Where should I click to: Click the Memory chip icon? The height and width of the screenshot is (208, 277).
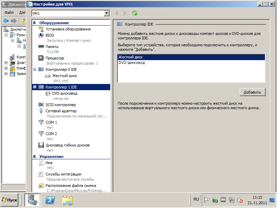point(41,47)
